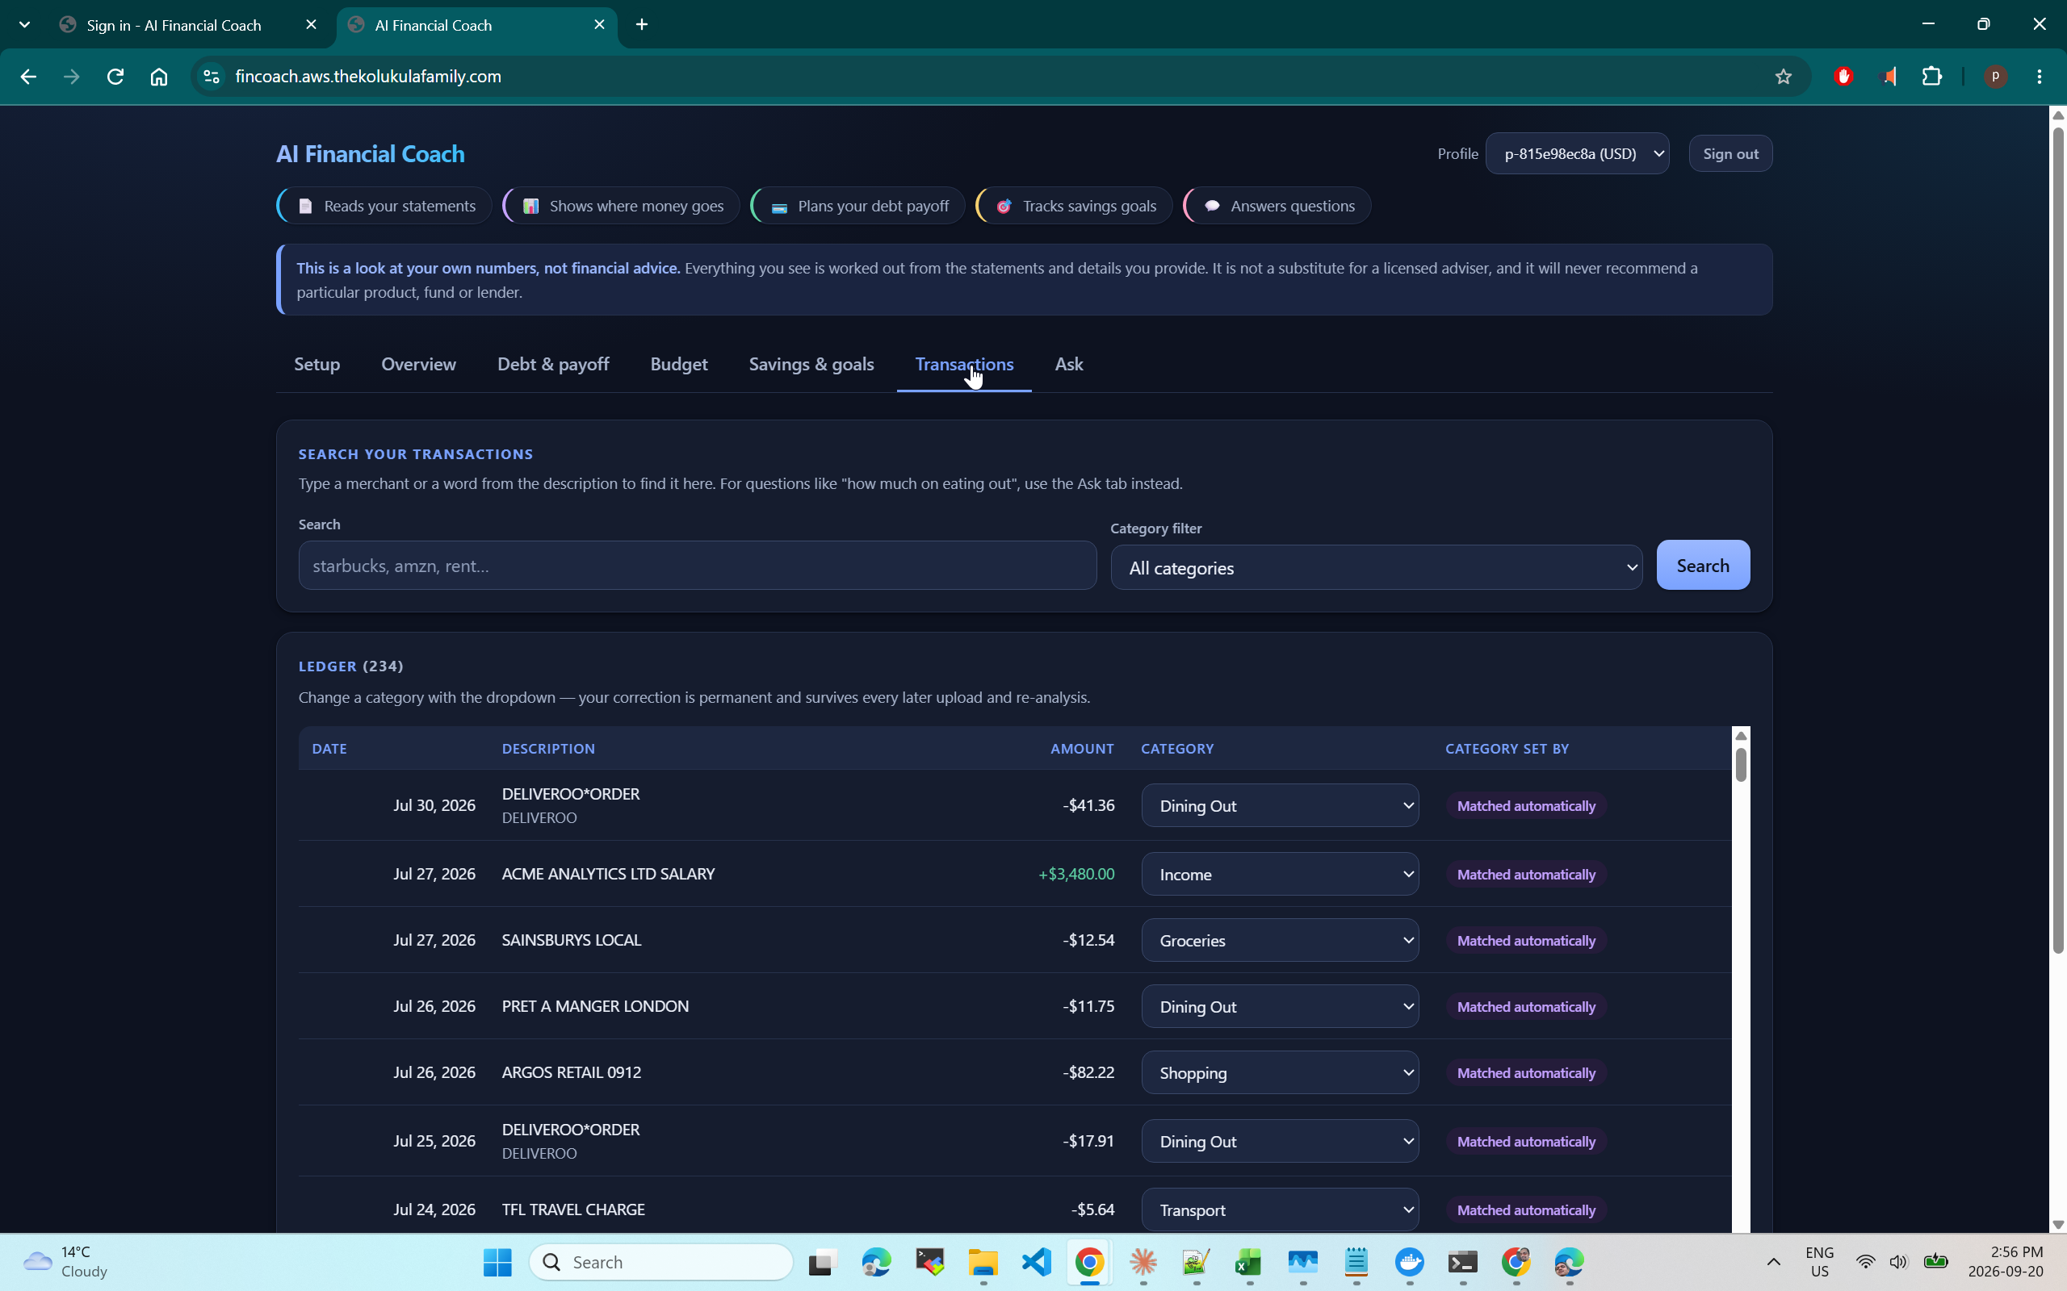Go to the browser home icon

point(159,77)
